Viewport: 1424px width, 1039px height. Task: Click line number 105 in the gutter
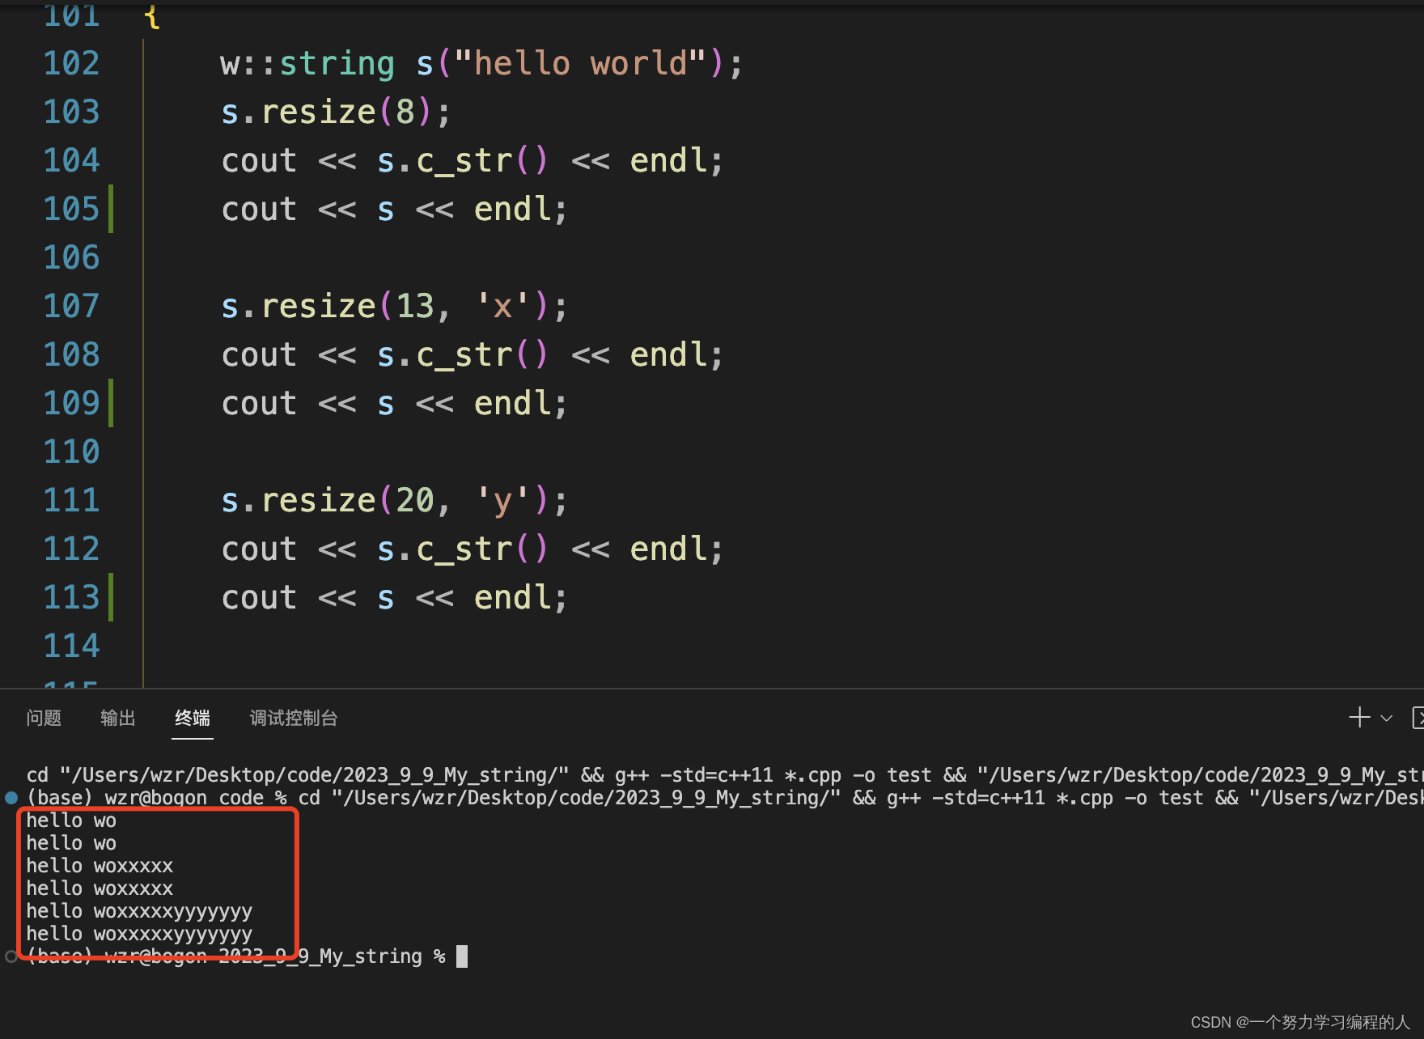[x=71, y=209]
